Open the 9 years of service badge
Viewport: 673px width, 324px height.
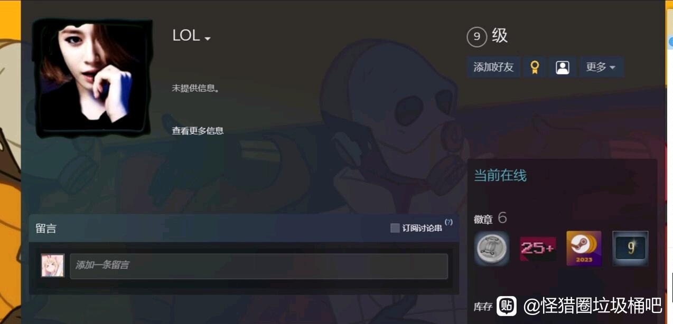click(630, 249)
